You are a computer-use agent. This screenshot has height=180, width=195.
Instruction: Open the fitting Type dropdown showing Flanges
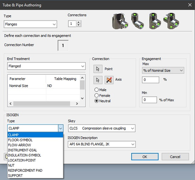30,24
